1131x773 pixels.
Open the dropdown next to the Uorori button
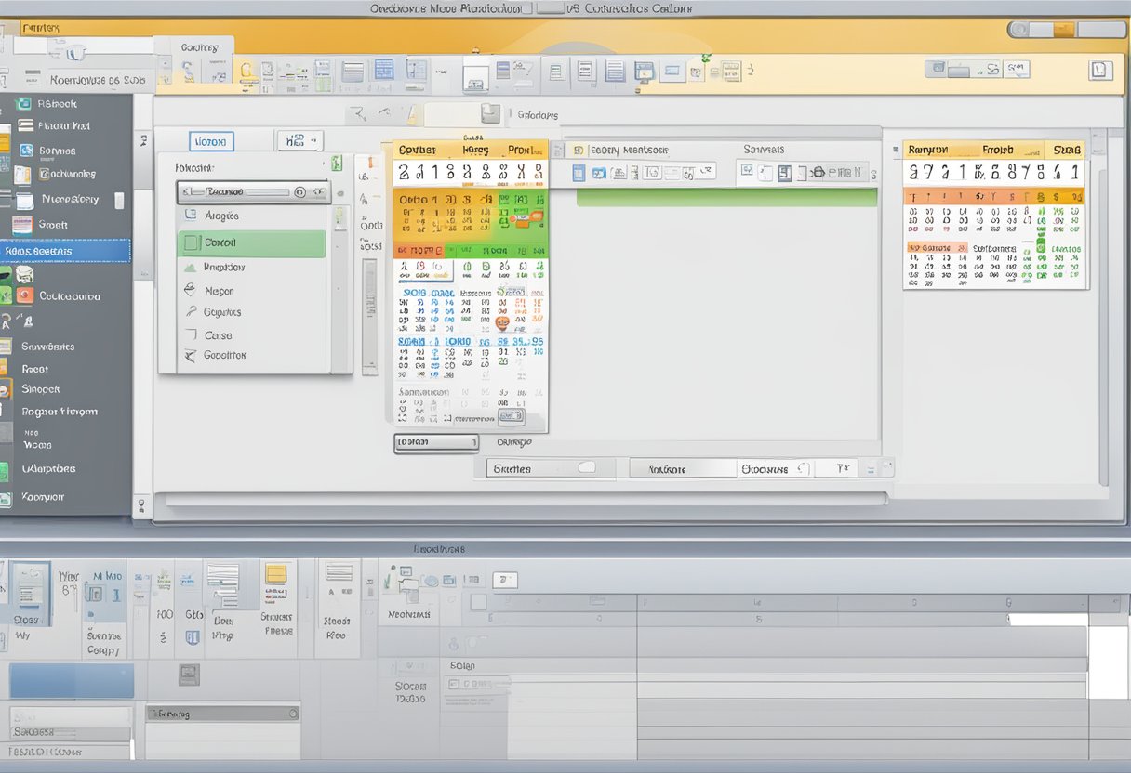[x=299, y=141]
